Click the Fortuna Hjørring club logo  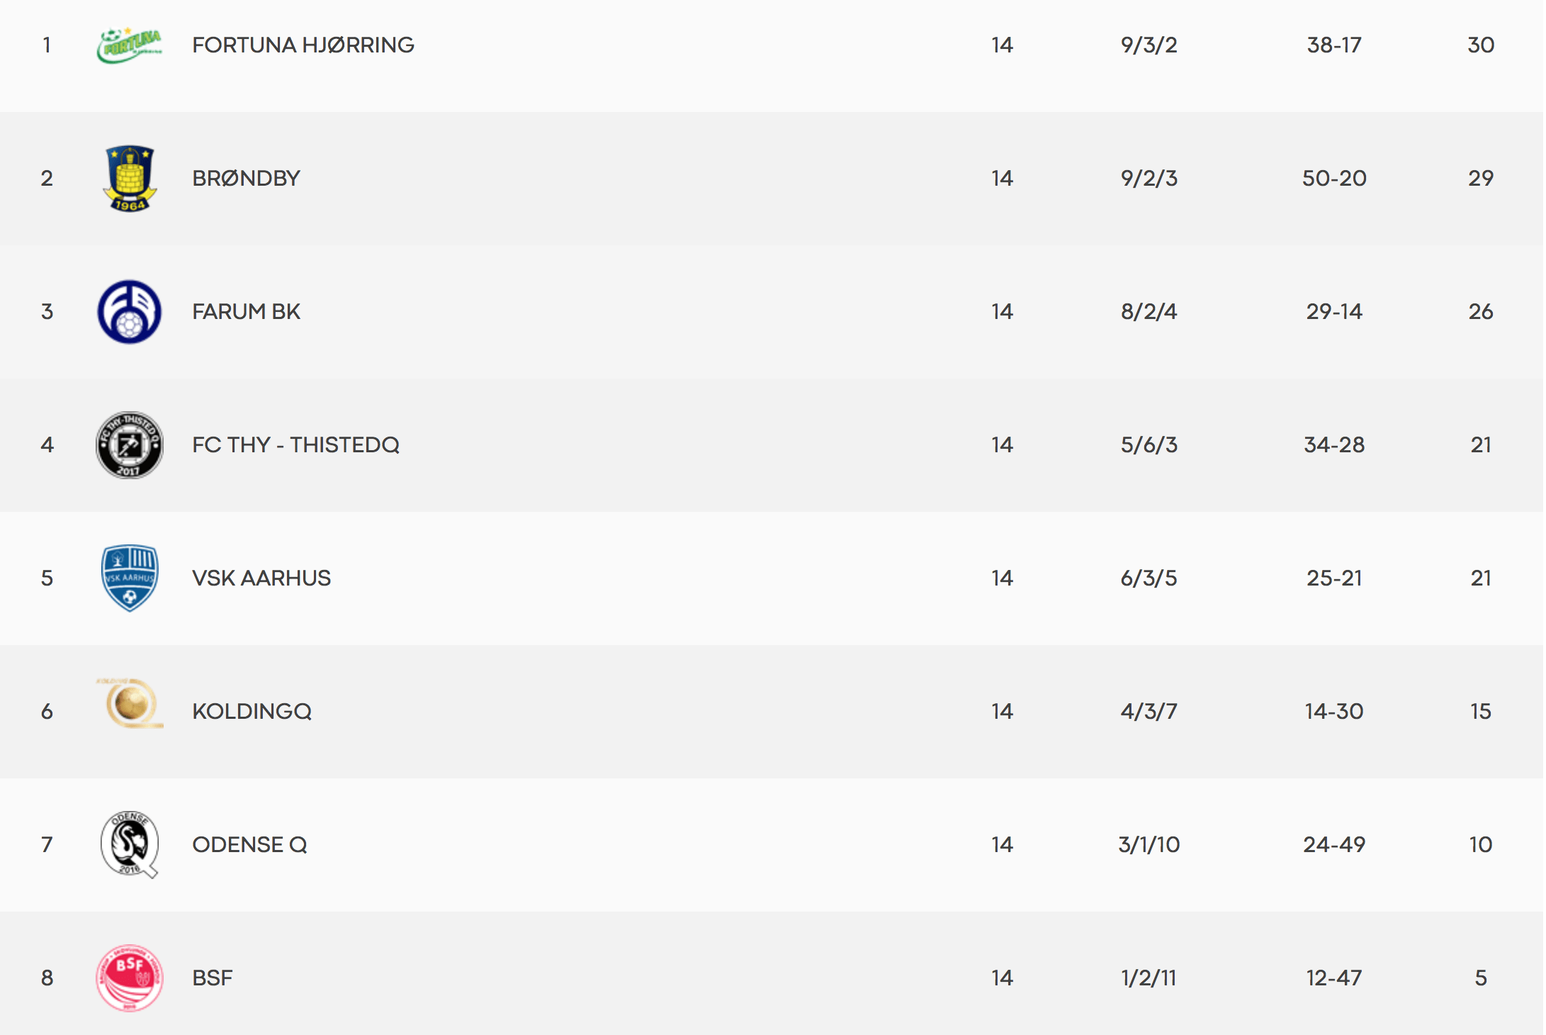130,45
